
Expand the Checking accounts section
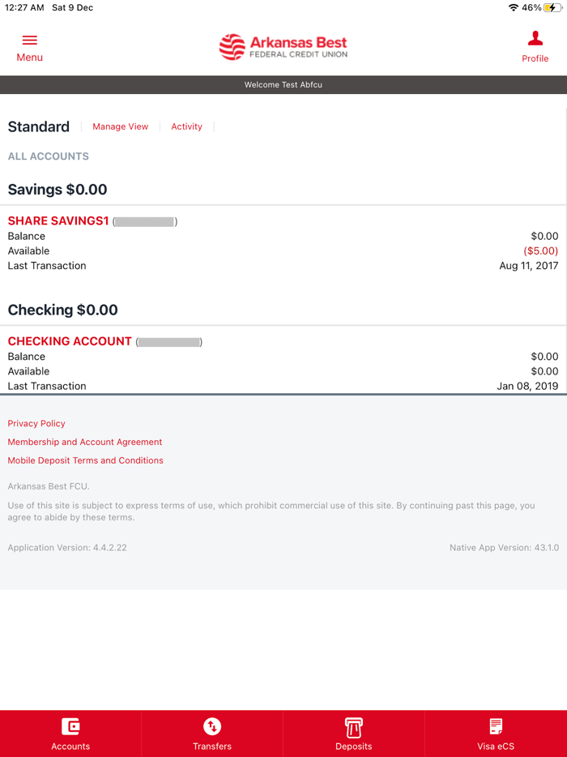tap(62, 310)
